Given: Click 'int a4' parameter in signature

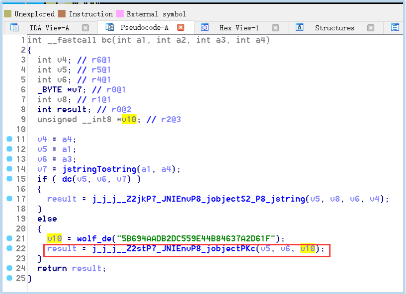Looking at the screenshot, I should pos(250,40).
